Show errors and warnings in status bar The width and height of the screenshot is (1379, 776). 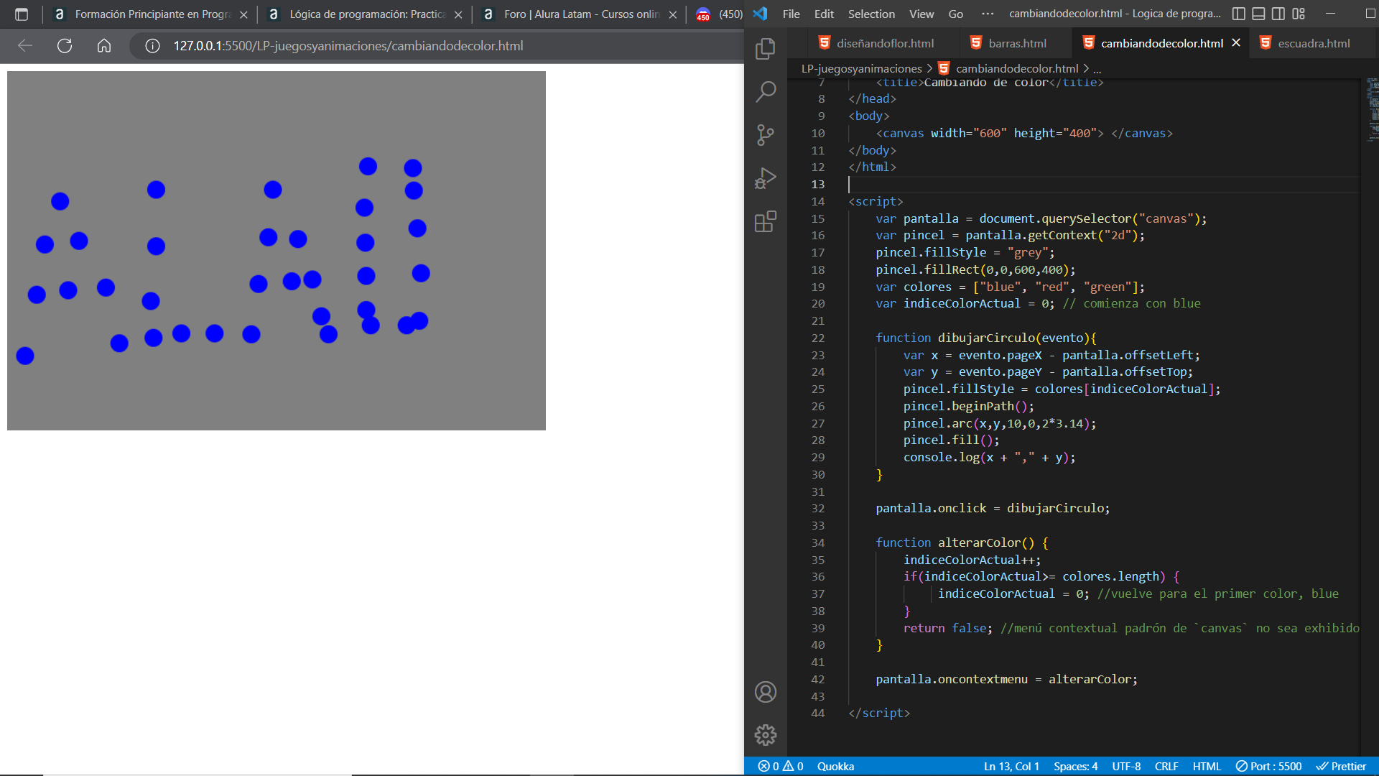781,767
